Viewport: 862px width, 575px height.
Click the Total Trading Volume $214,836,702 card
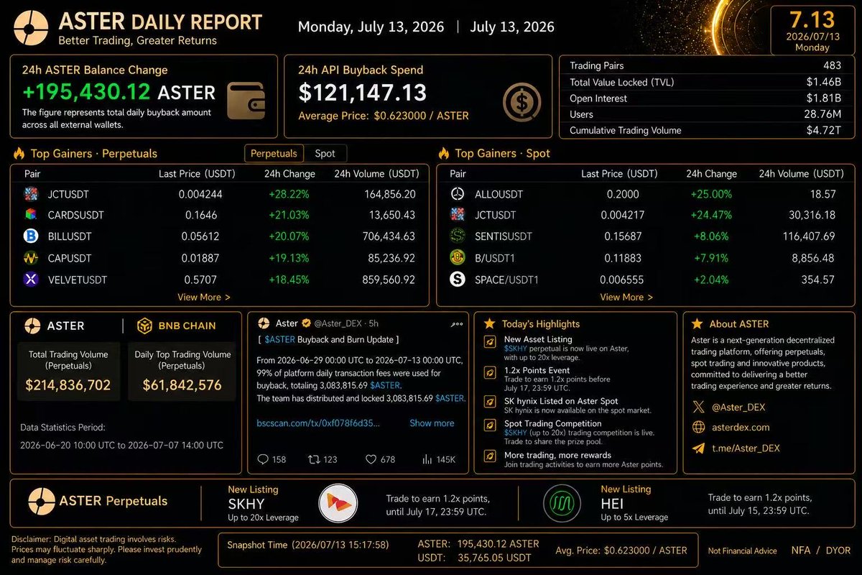[x=69, y=371]
